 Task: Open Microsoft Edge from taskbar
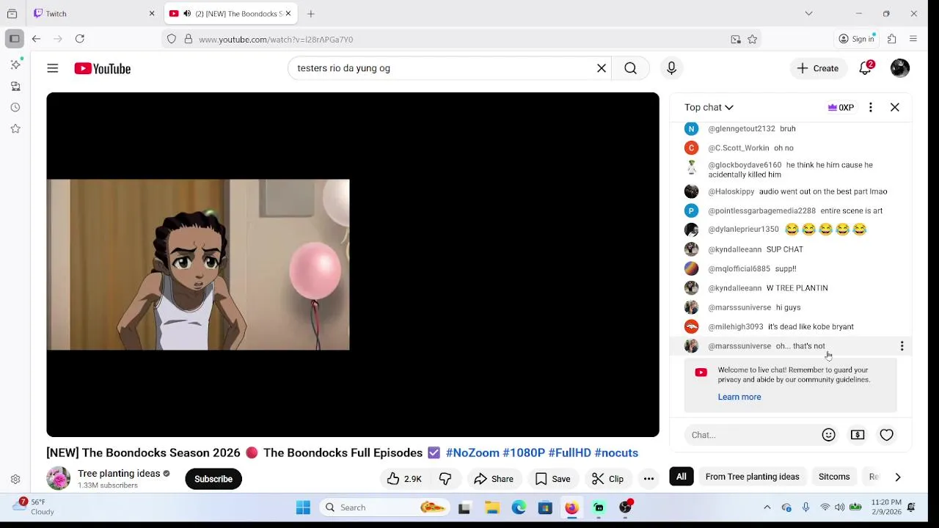[519, 507]
